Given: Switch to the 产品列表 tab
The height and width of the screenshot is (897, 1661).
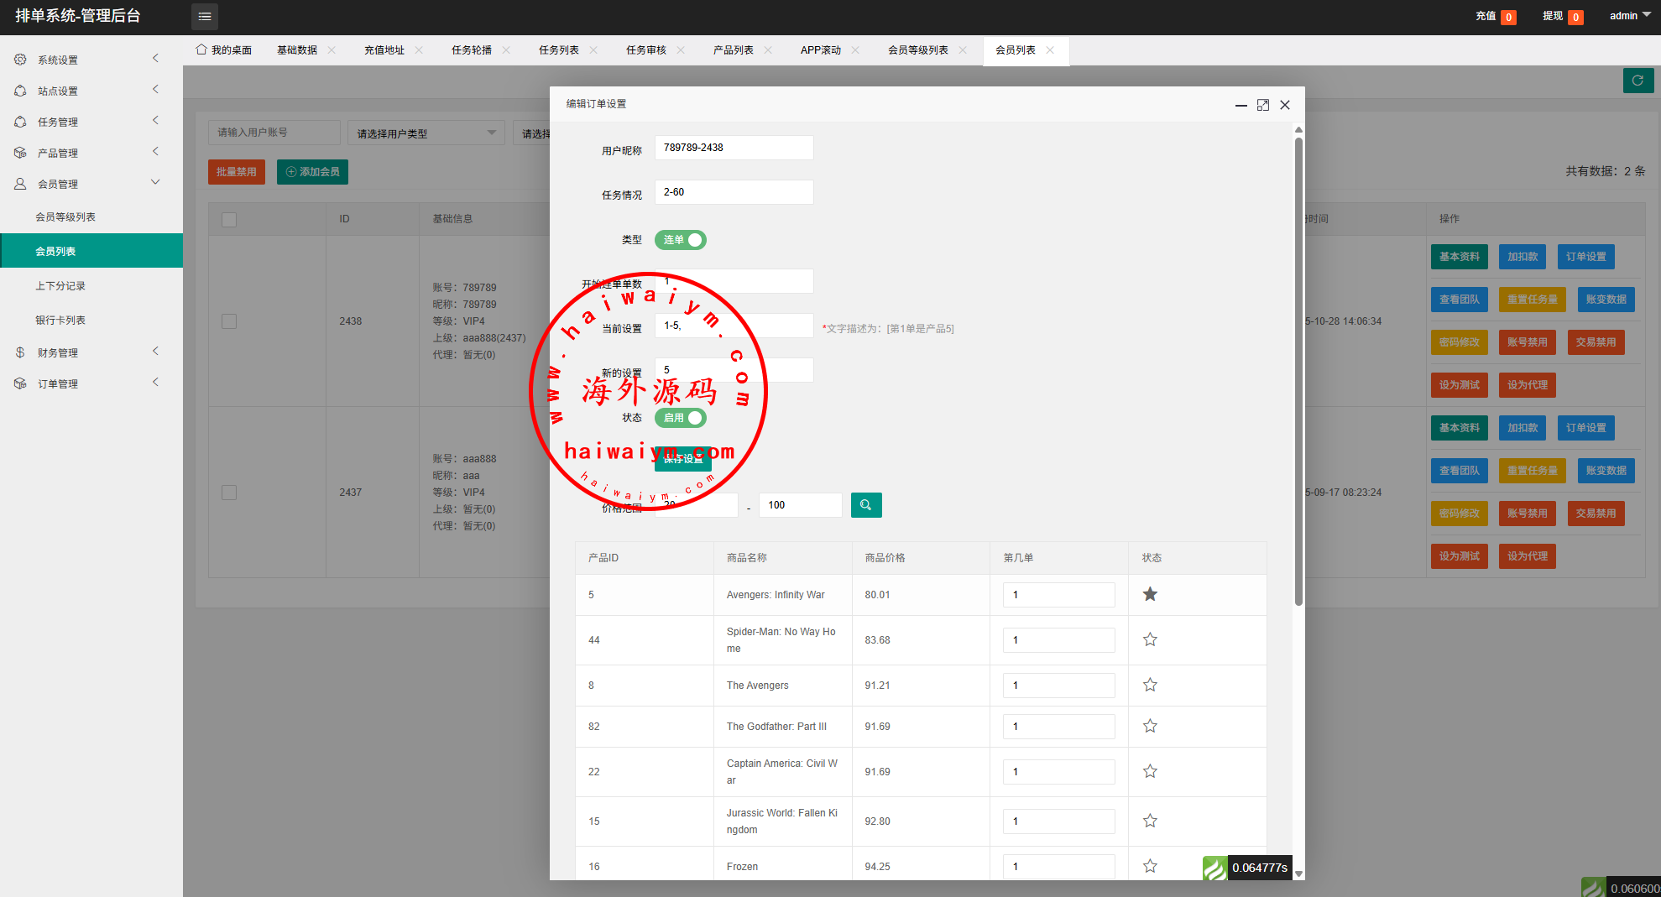Looking at the screenshot, I should pos(733,50).
